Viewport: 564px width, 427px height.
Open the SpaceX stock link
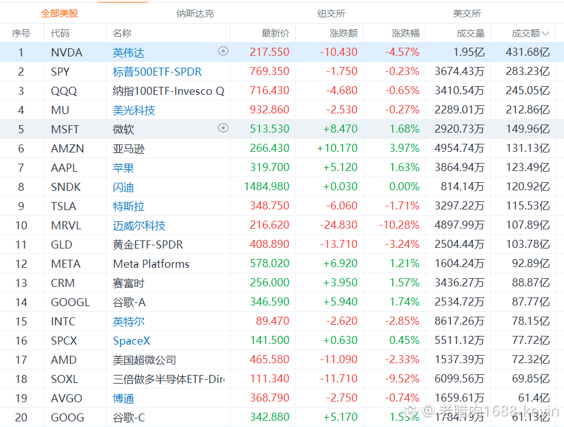pyautogui.click(x=131, y=341)
